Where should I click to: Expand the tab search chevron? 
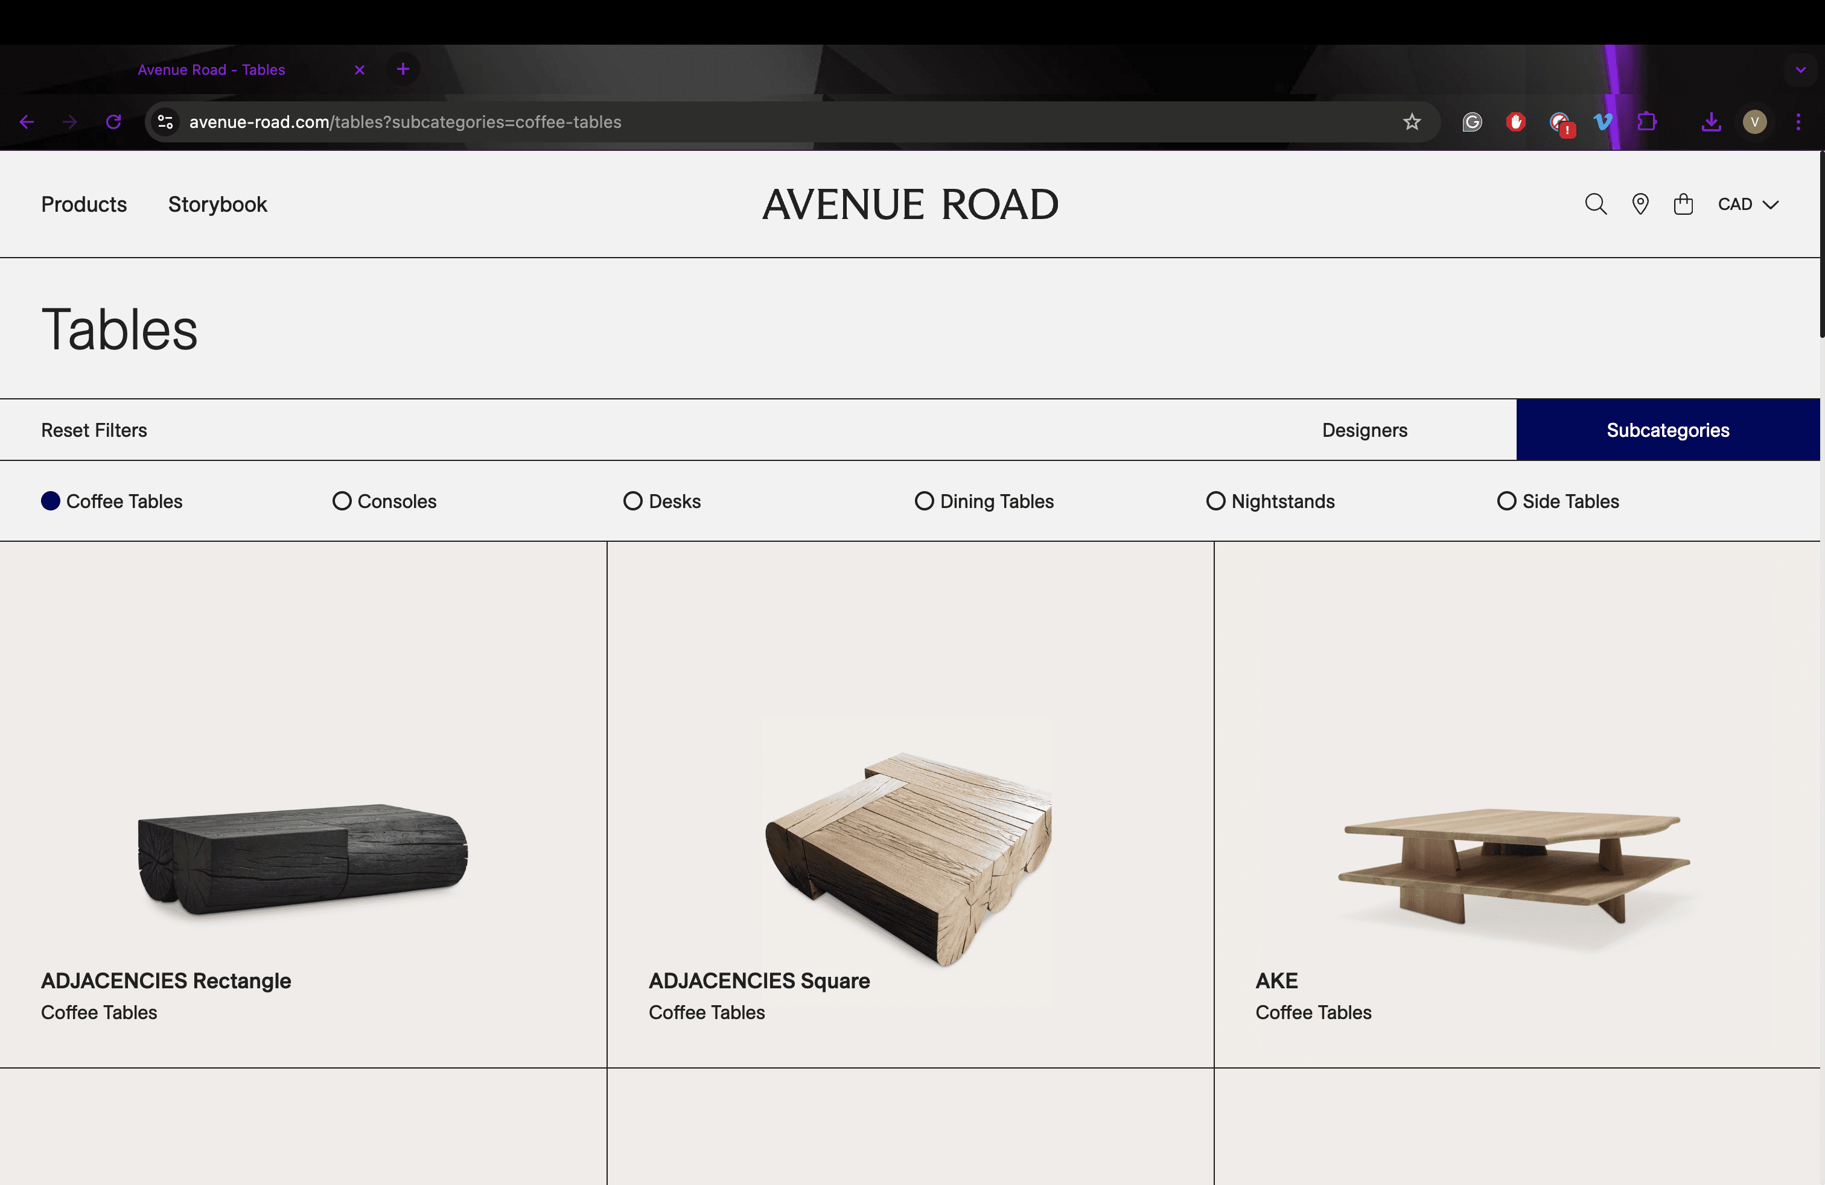click(x=1800, y=70)
